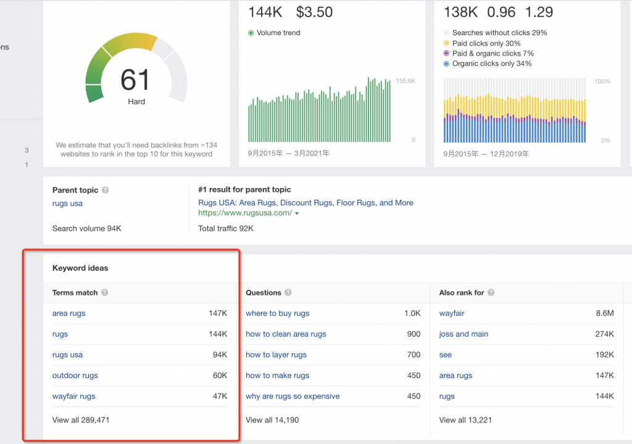This screenshot has height=444, width=632.
Task: Open the rugs usa parent topic link
Action: click(x=67, y=203)
